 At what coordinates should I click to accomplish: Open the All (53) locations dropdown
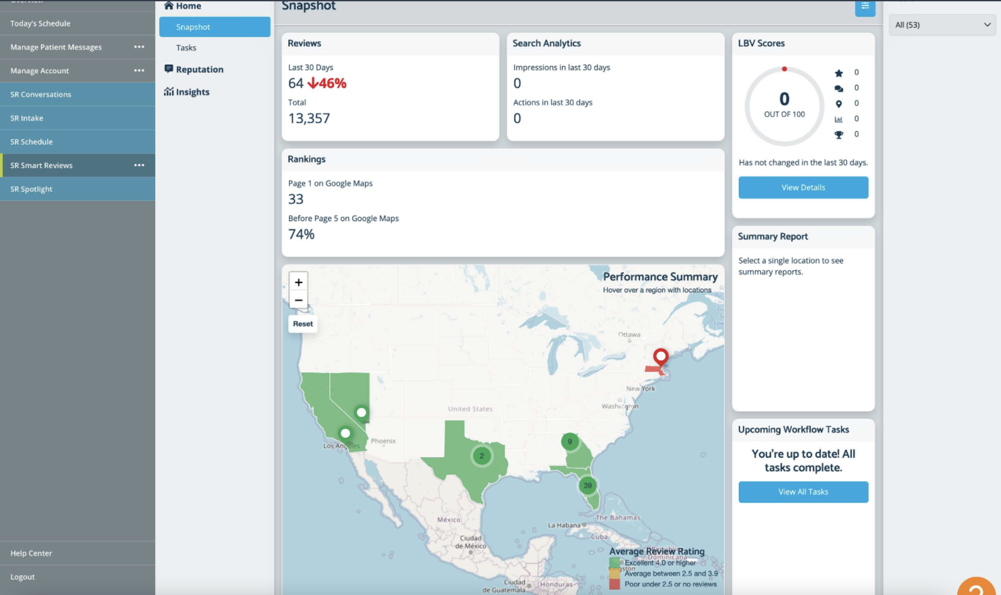(942, 25)
